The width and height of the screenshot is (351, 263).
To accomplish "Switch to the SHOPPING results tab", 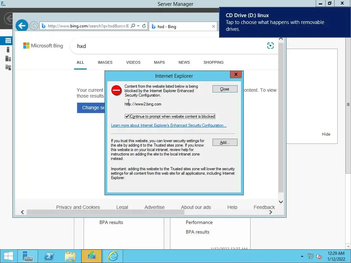I will pos(213,62).
